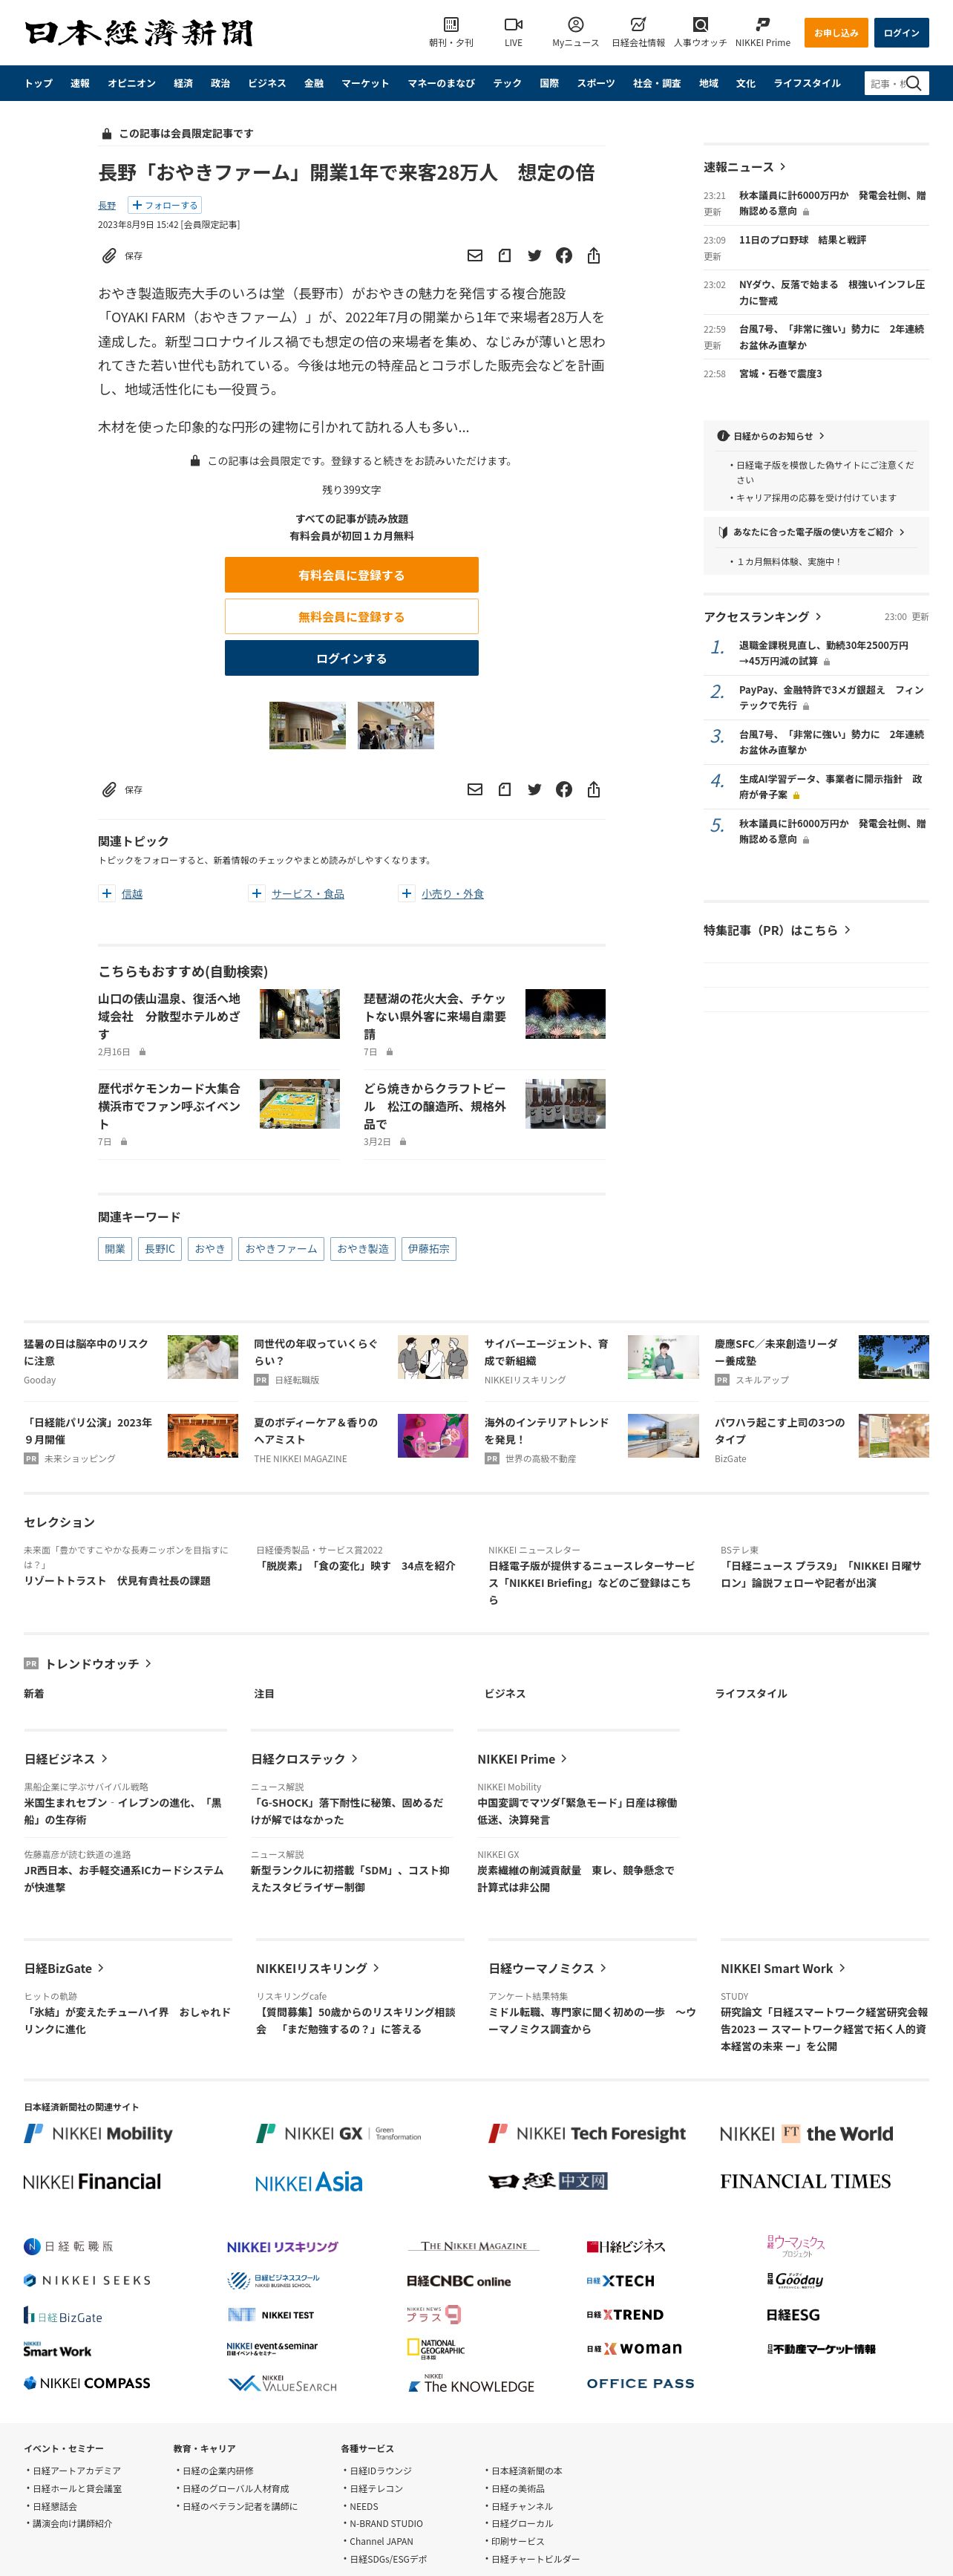Share on Facebook using top icon
The width and height of the screenshot is (953, 2576).
pyautogui.click(x=564, y=256)
